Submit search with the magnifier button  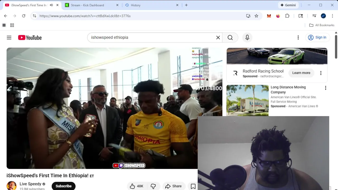pos(230,37)
